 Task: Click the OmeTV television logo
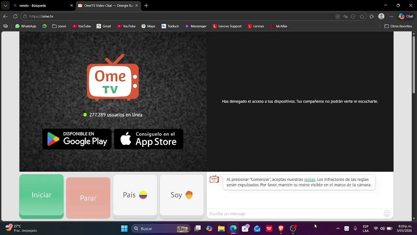pyautogui.click(x=113, y=77)
